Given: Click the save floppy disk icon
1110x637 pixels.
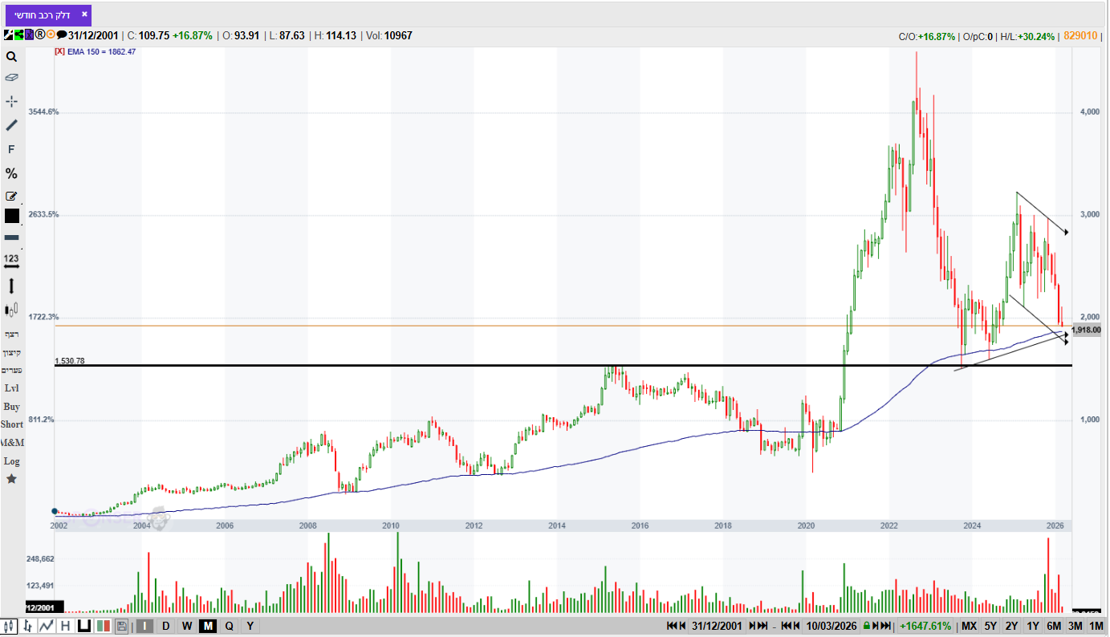Looking at the screenshot, I should coord(121,626).
